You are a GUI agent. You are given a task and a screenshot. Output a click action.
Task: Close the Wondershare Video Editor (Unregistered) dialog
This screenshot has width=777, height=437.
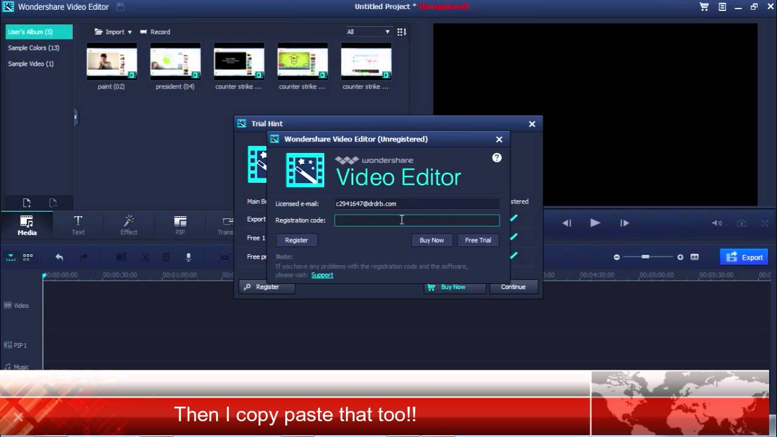pos(499,139)
